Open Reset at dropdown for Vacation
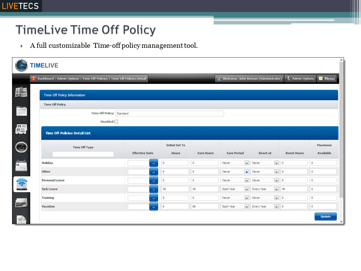 276,207
